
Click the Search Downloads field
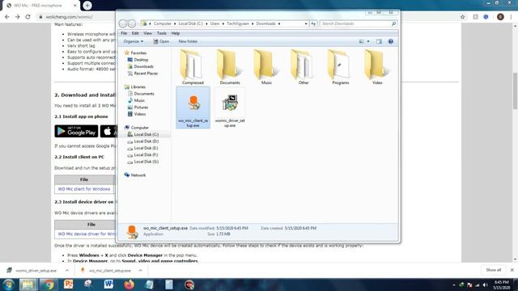click(x=358, y=23)
